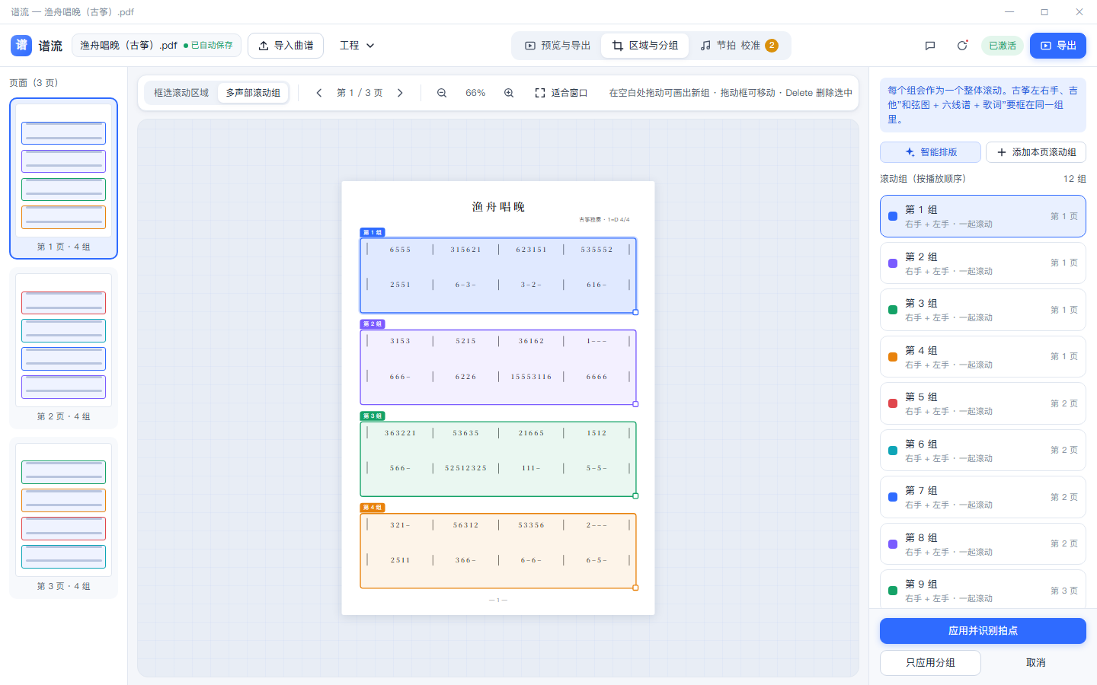1097x685 pixels.
Task: Select 第 1 组 in scroll group list
Action: click(x=983, y=216)
